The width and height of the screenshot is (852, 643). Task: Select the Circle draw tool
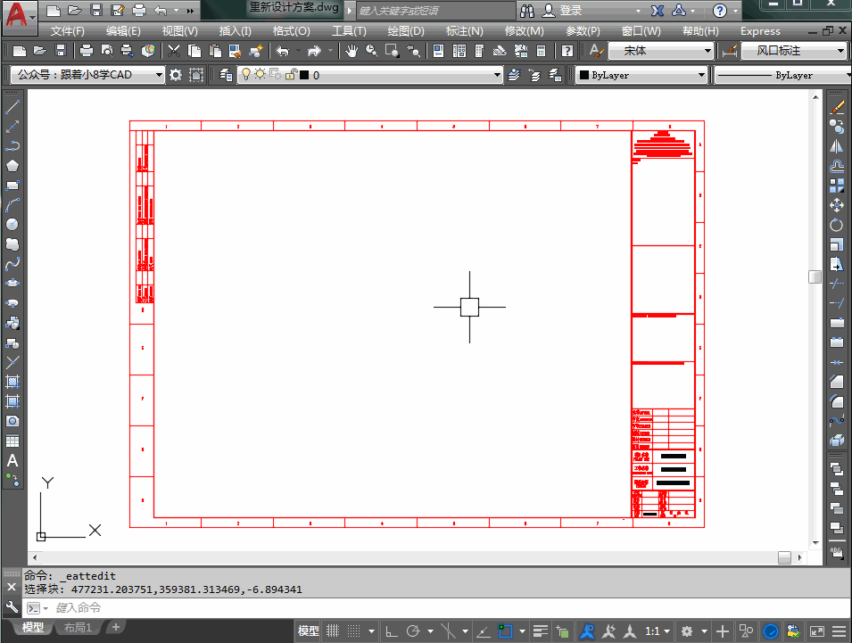(x=12, y=224)
